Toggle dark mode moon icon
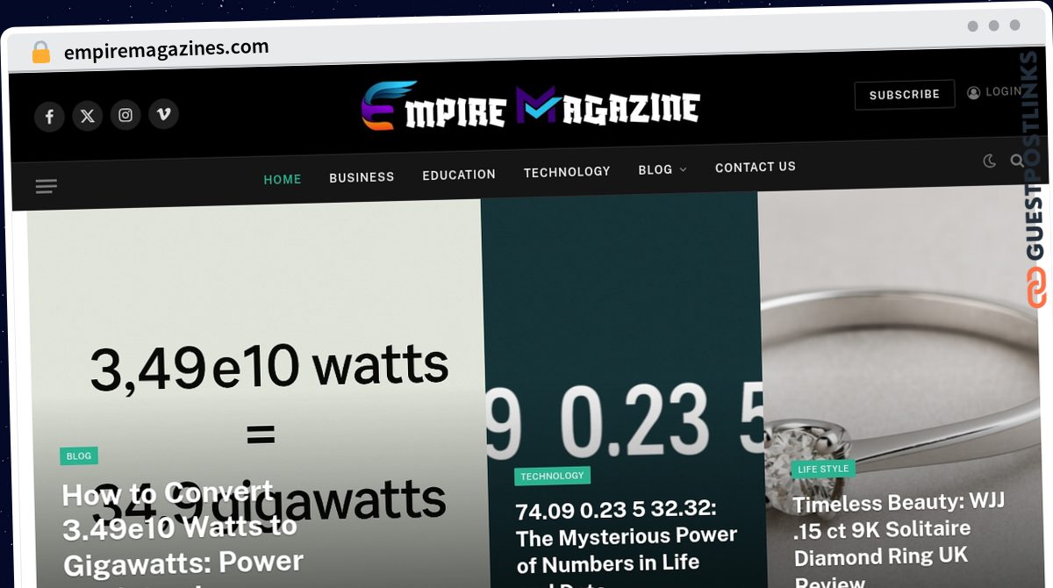The height and width of the screenshot is (588, 1053). [x=990, y=161]
